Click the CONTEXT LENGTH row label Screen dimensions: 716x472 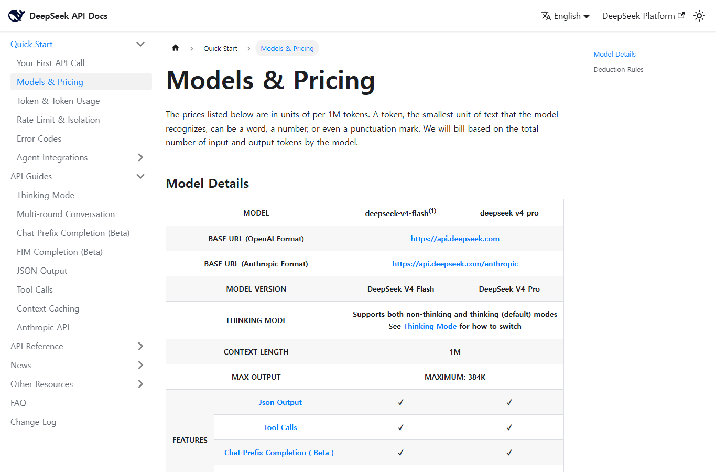[x=256, y=352]
